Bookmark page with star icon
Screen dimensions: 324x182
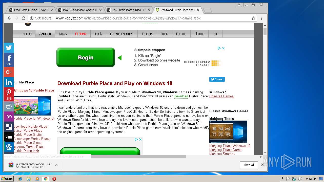click(x=253, y=18)
